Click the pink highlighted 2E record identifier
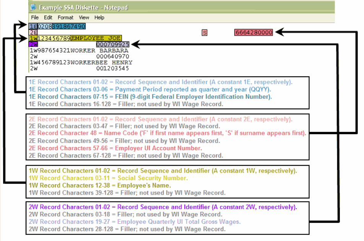Viewport: 364px width, 241px height. point(33,33)
